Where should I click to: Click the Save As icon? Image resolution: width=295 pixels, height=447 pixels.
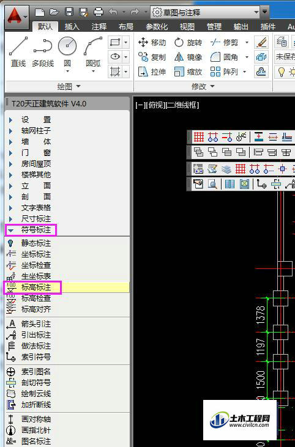(84, 12)
